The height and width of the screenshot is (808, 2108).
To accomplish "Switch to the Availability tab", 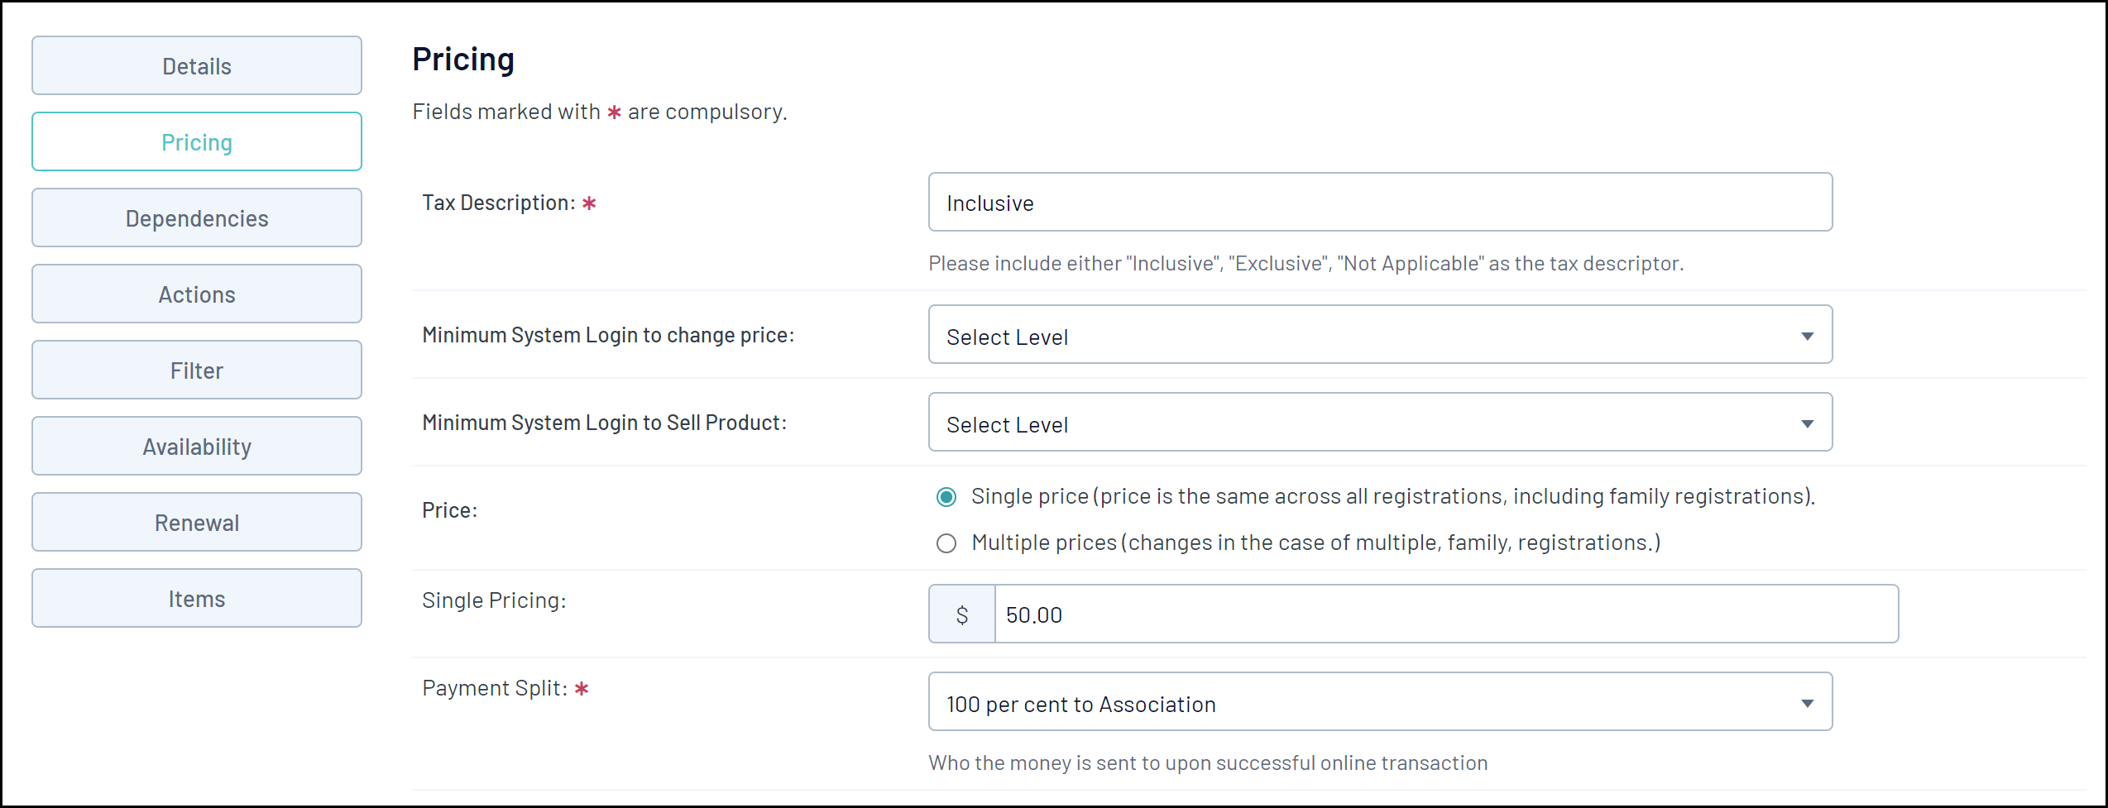I will point(197,447).
